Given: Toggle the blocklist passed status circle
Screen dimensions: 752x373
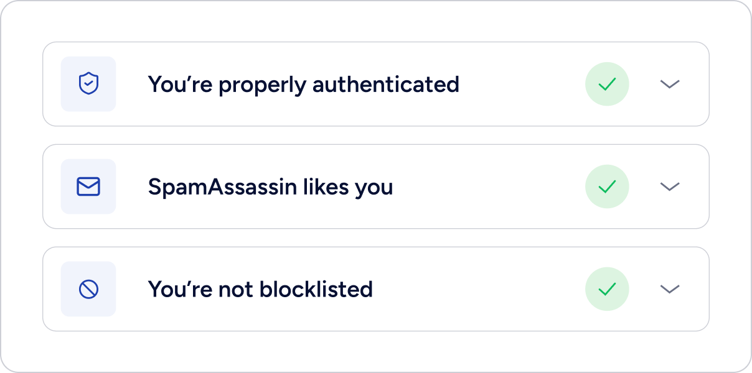Looking at the screenshot, I should coord(607,289).
